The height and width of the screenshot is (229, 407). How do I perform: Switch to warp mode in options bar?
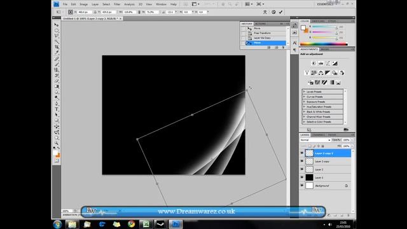265,12
